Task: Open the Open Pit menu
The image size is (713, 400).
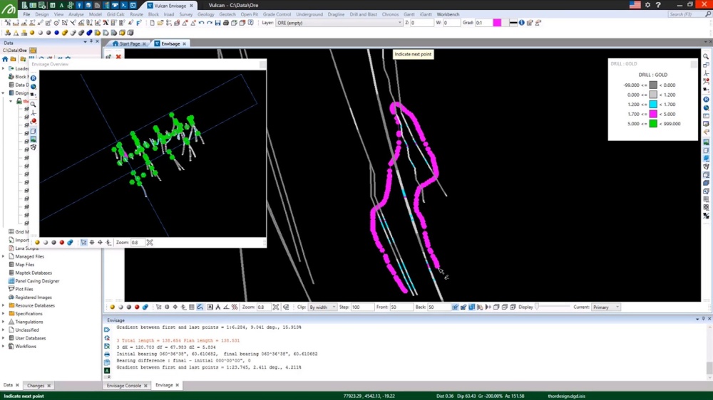Action: [249, 14]
